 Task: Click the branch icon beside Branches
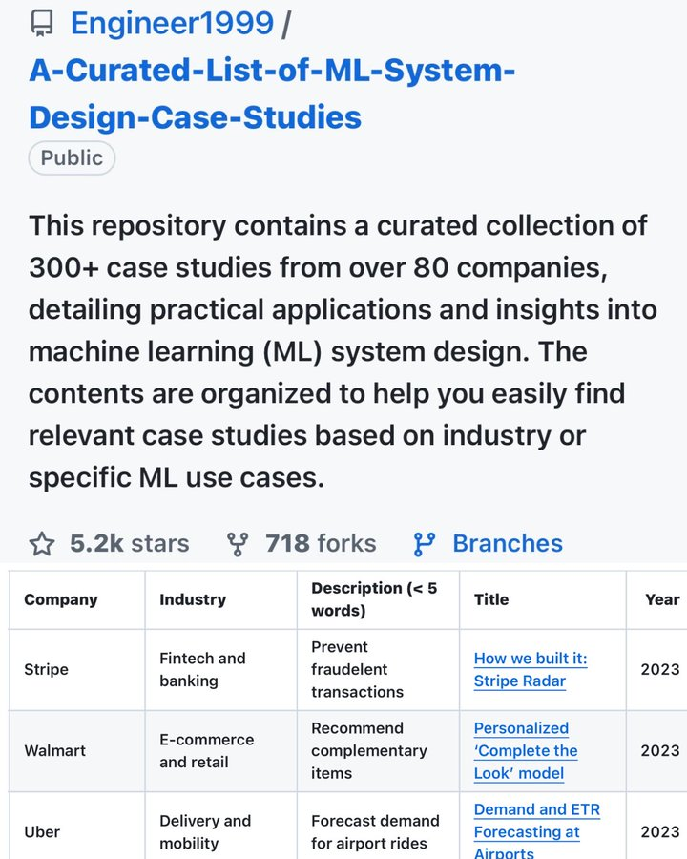tap(425, 545)
